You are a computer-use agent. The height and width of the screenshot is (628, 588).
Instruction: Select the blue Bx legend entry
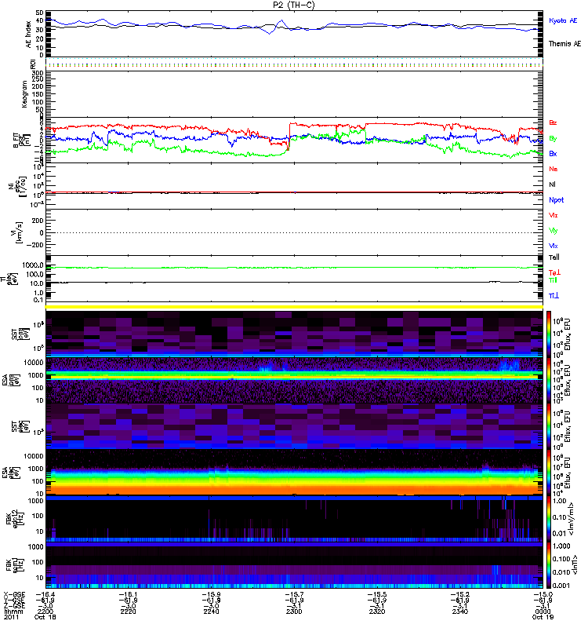pos(554,153)
